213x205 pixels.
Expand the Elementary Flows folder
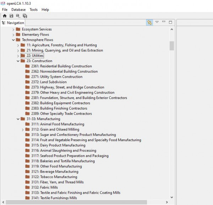(13, 35)
